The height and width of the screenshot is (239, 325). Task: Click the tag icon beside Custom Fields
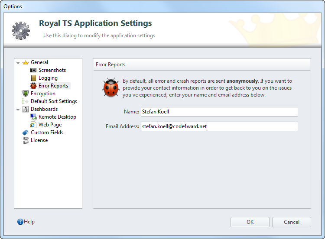[25, 132]
